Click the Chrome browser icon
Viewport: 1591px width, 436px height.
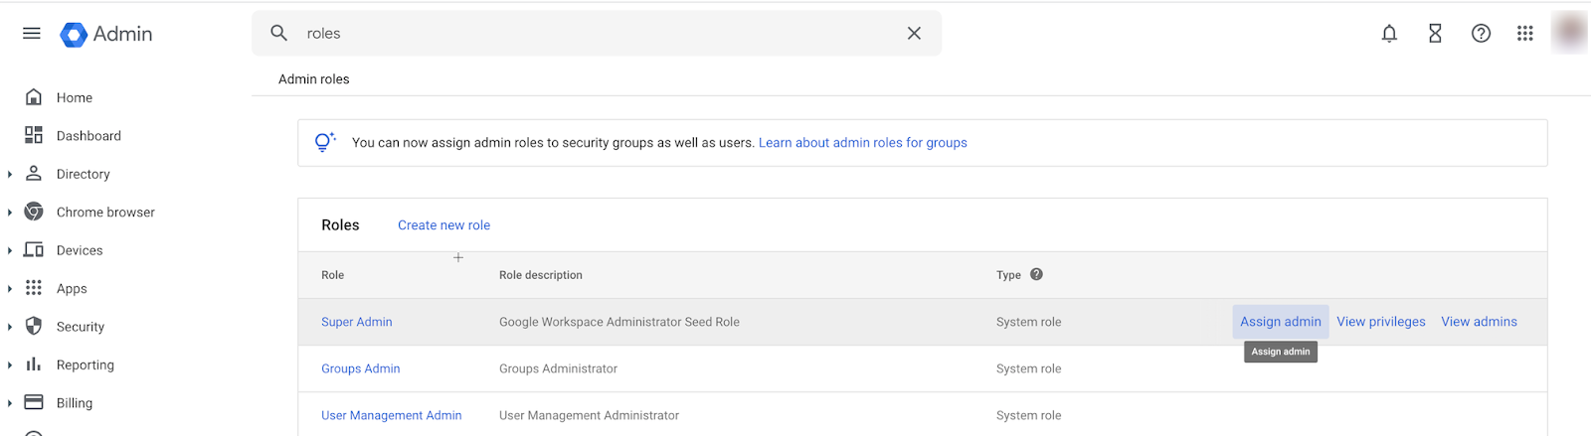[x=34, y=212]
